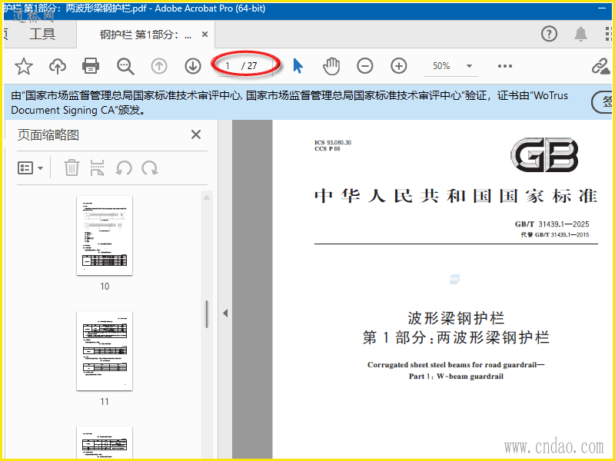
Task: Open the signature panel button in the blue bar
Action: point(603,102)
